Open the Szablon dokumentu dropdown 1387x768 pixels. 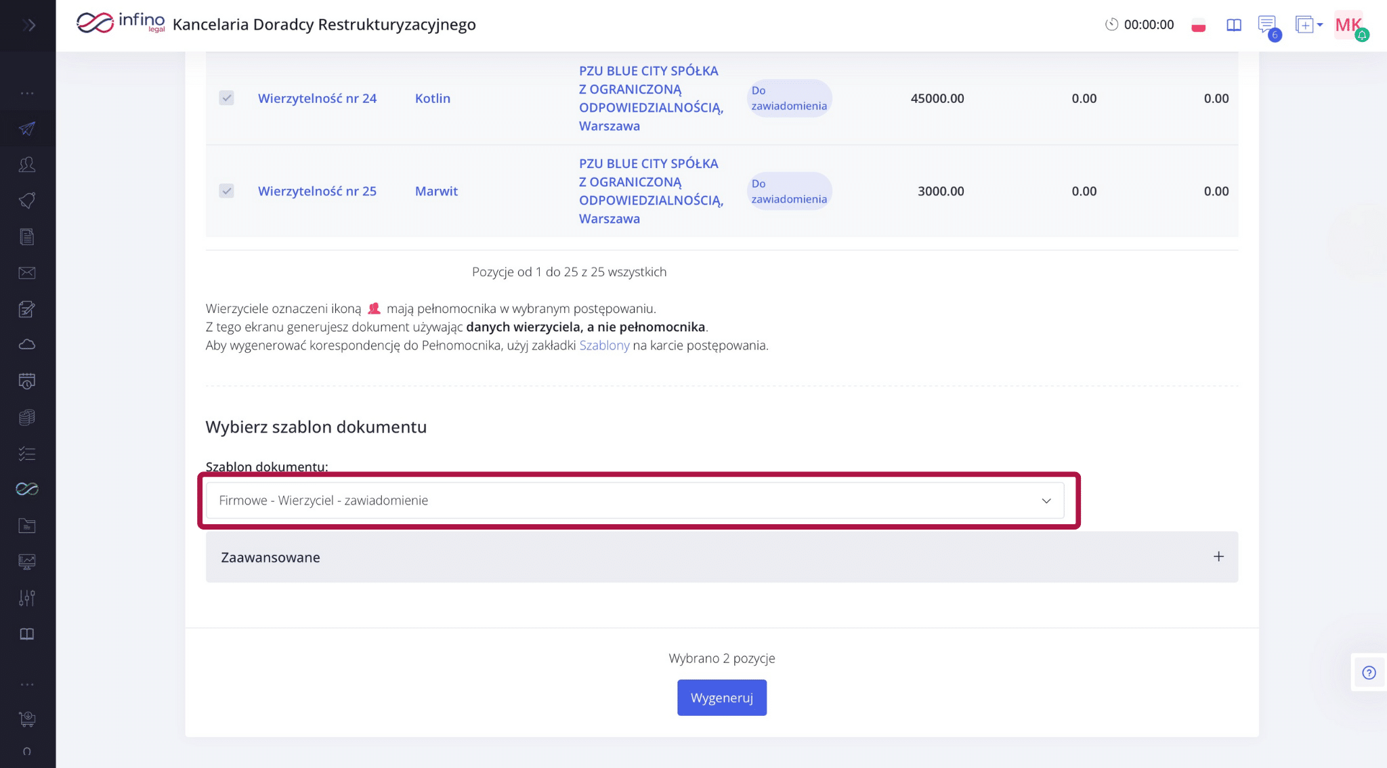pos(635,500)
